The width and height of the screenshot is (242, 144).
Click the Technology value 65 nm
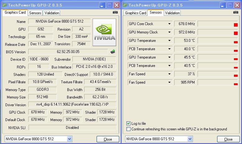41,37
